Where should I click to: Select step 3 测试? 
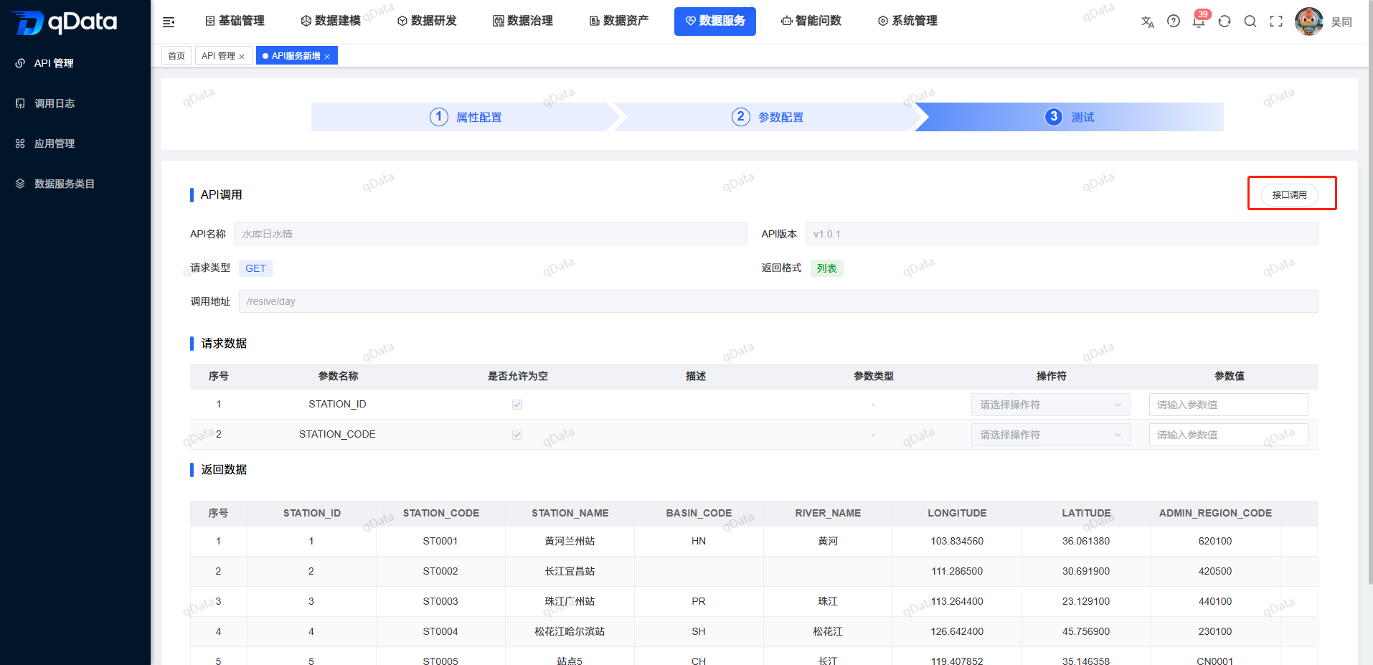1070,117
